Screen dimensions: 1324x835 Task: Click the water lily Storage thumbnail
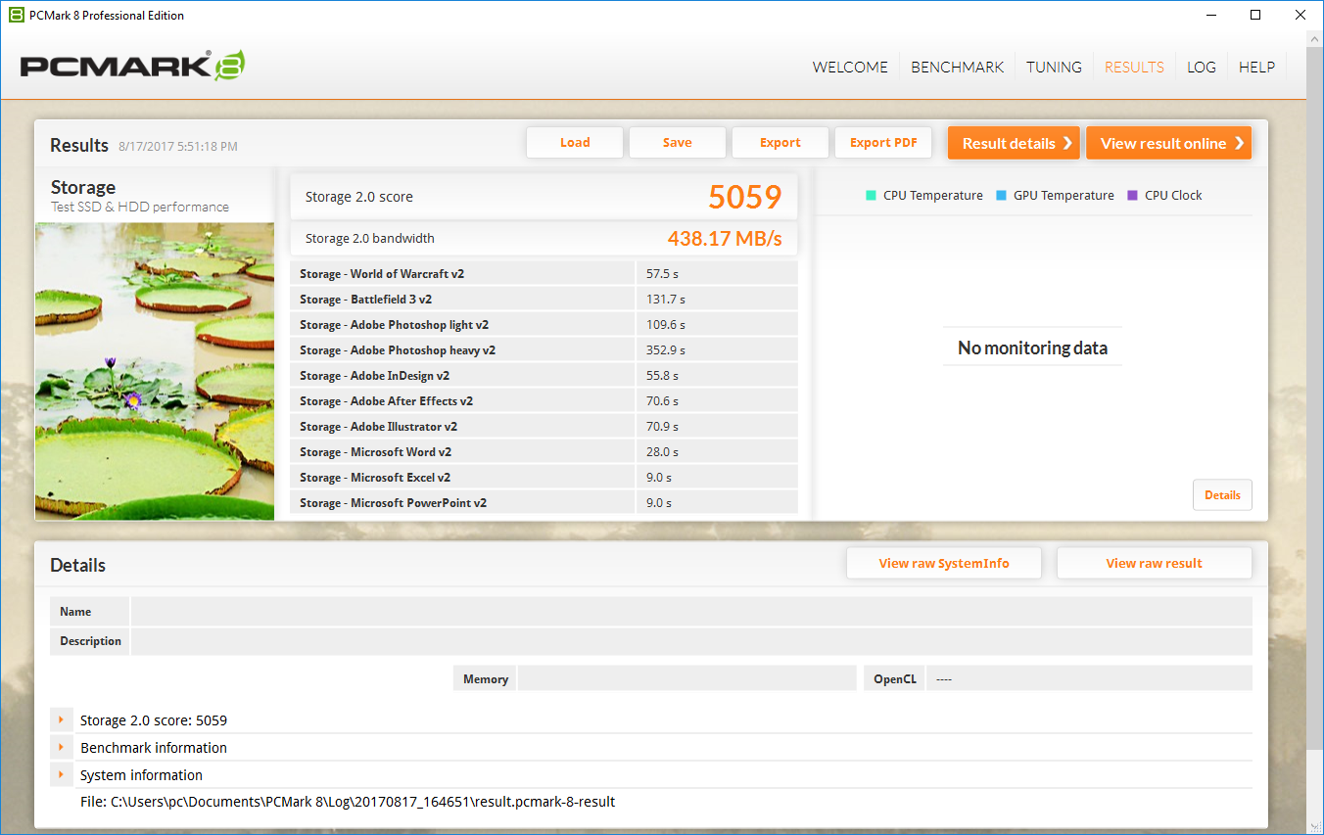[x=155, y=371]
